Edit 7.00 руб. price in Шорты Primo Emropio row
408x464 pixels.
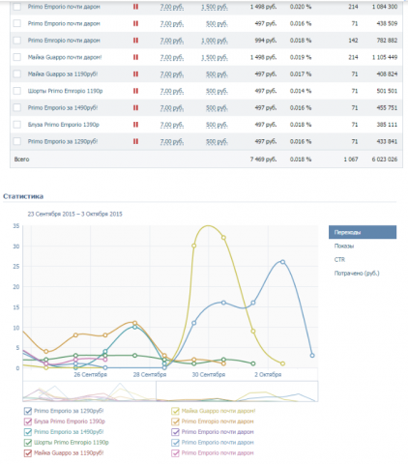[172, 91]
